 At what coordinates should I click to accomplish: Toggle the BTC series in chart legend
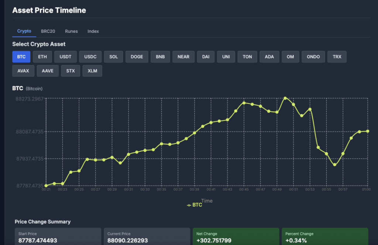click(195, 205)
